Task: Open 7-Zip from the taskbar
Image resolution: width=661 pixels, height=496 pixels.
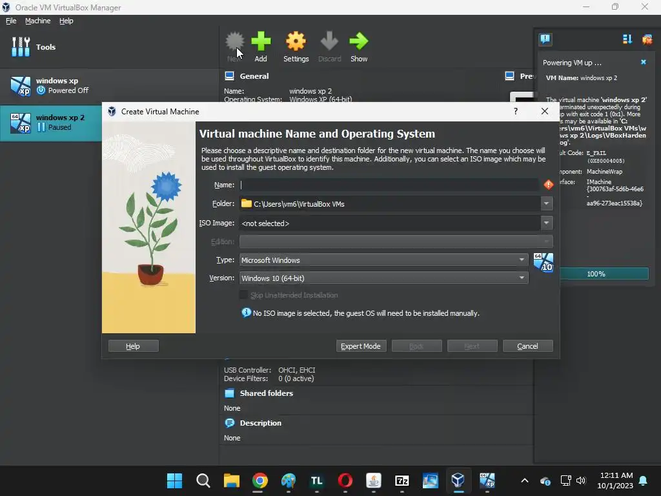Action: click(402, 480)
